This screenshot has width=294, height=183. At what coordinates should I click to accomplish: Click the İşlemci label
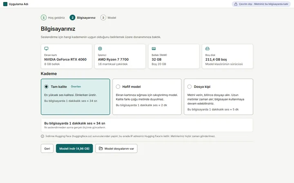click(102, 55)
